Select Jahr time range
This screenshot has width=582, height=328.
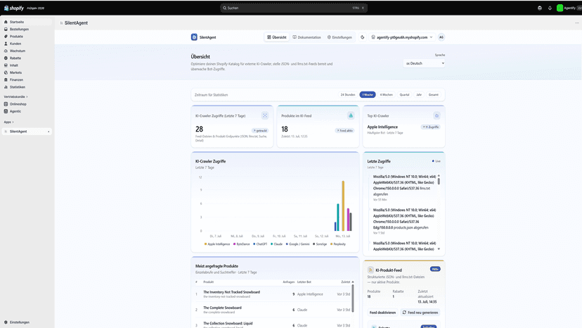click(419, 95)
